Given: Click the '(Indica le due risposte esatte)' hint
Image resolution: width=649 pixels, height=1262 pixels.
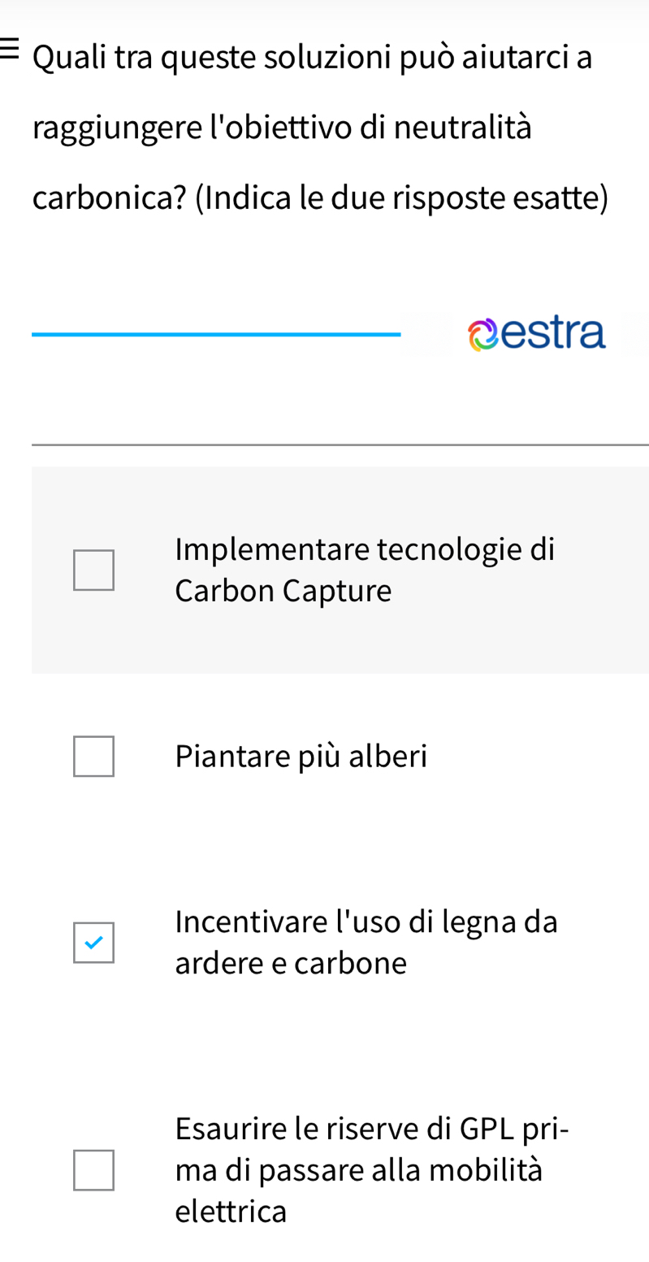Looking at the screenshot, I should [x=401, y=198].
